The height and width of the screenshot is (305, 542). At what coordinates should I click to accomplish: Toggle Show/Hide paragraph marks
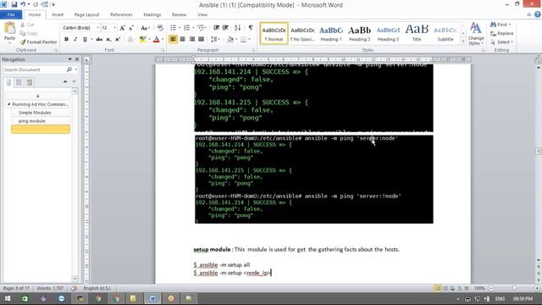pos(251,28)
